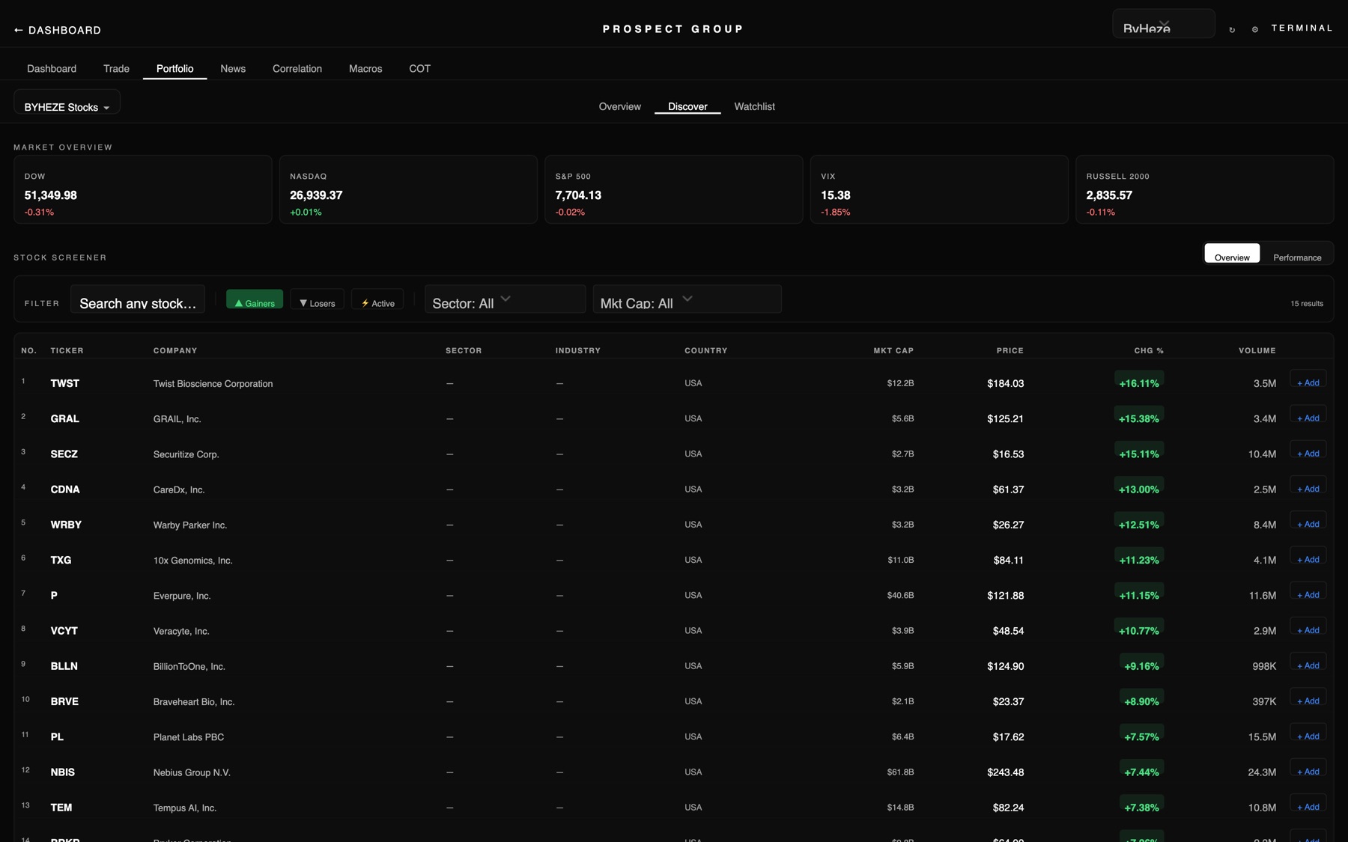1348x842 pixels.
Task: Open the Trade tab
Action: coord(116,68)
